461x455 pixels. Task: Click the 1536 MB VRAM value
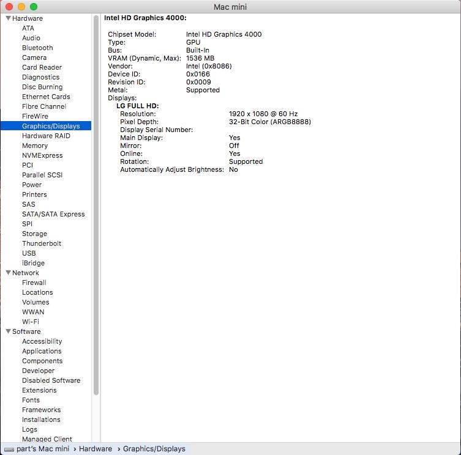pyautogui.click(x=200, y=58)
